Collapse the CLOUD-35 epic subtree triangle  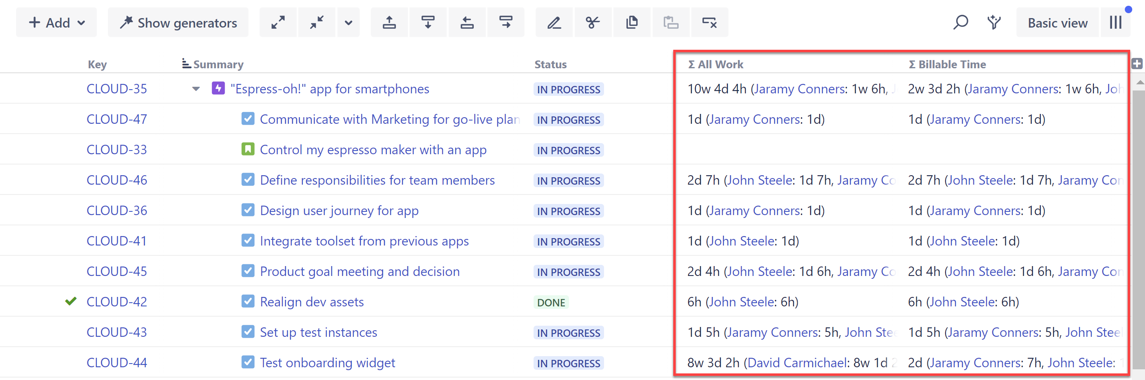[x=196, y=89]
